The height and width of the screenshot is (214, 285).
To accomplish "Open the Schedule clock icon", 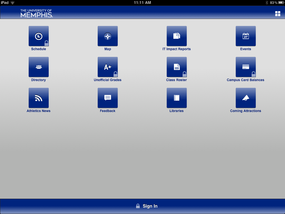I will 39,36.
